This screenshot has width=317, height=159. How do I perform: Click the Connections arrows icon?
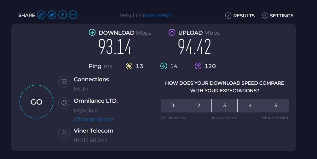[64, 82]
